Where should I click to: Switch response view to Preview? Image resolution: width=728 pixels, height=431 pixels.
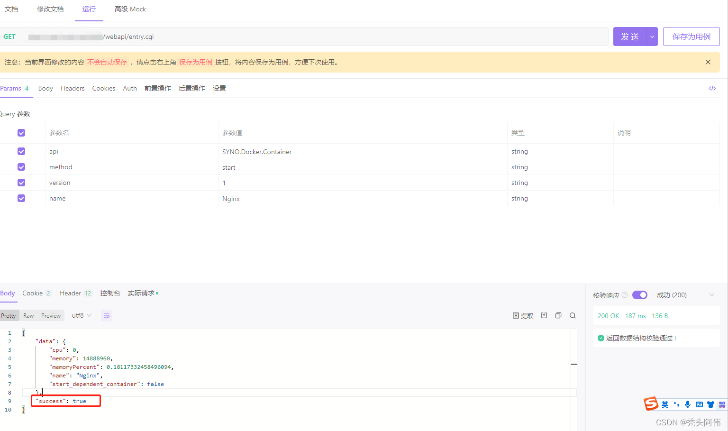(51, 315)
